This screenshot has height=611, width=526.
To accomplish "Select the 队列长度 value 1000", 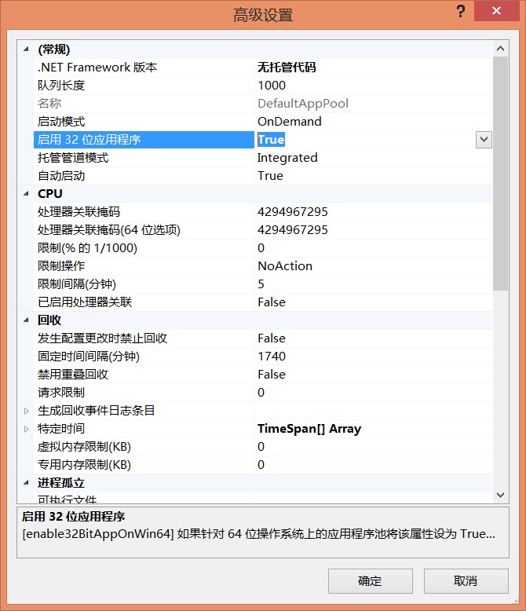I will (272, 86).
